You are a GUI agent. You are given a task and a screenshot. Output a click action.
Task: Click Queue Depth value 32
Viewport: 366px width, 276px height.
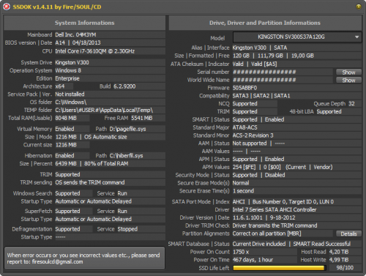(351, 104)
